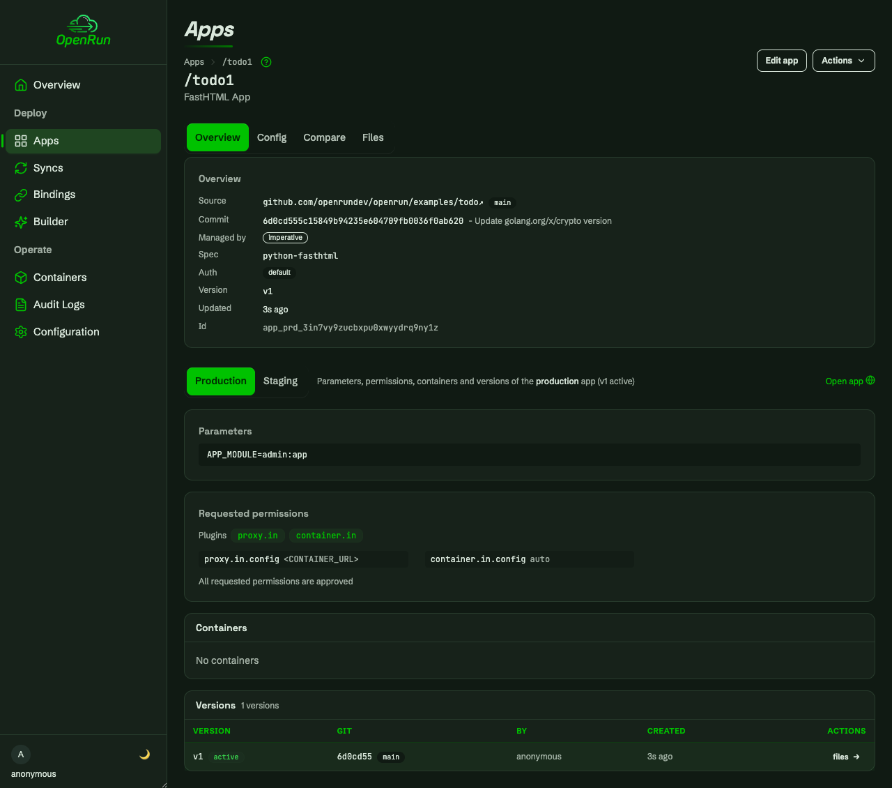Click the Apps grid icon

(21, 141)
